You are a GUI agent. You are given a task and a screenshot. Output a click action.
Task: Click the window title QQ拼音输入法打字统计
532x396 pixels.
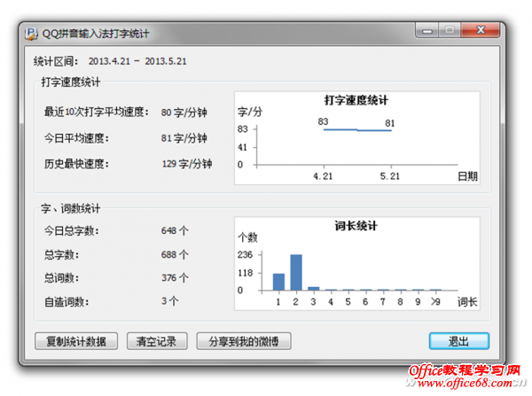click(x=96, y=34)
